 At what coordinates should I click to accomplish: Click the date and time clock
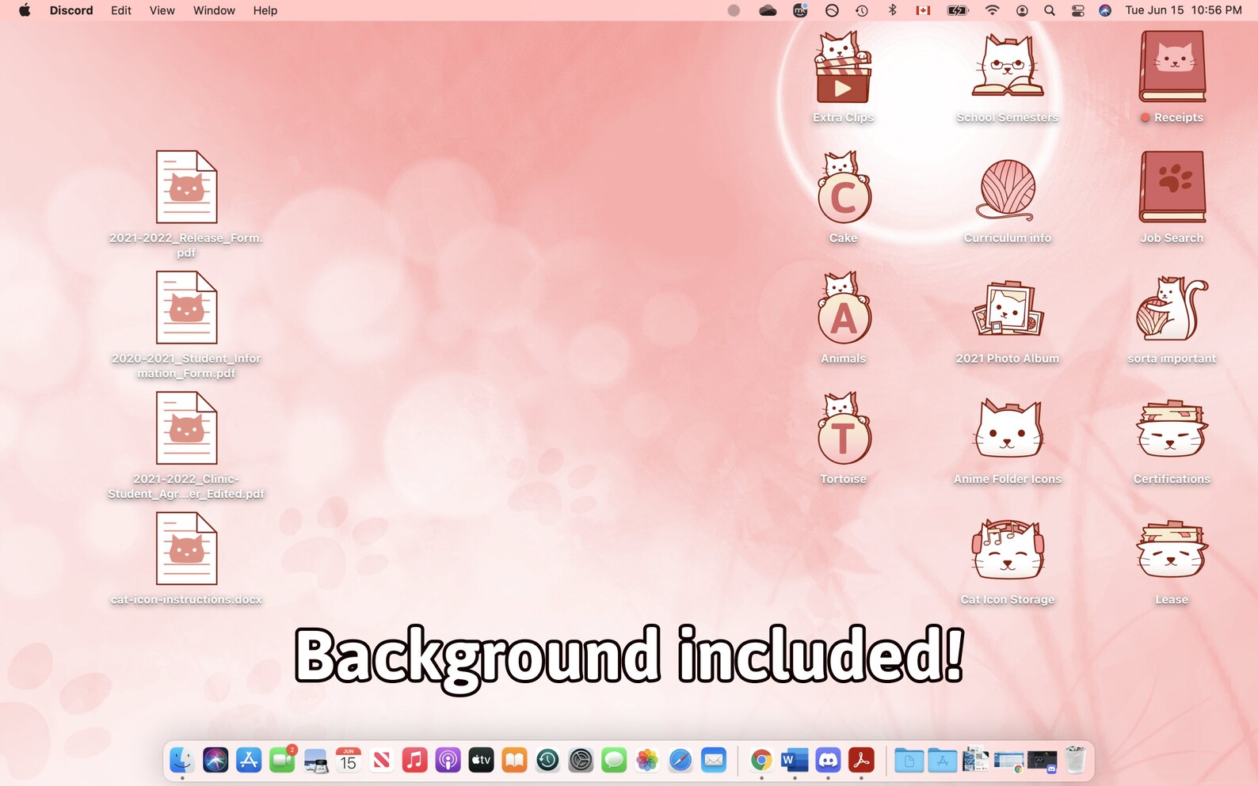click(x=1184, y=10)
